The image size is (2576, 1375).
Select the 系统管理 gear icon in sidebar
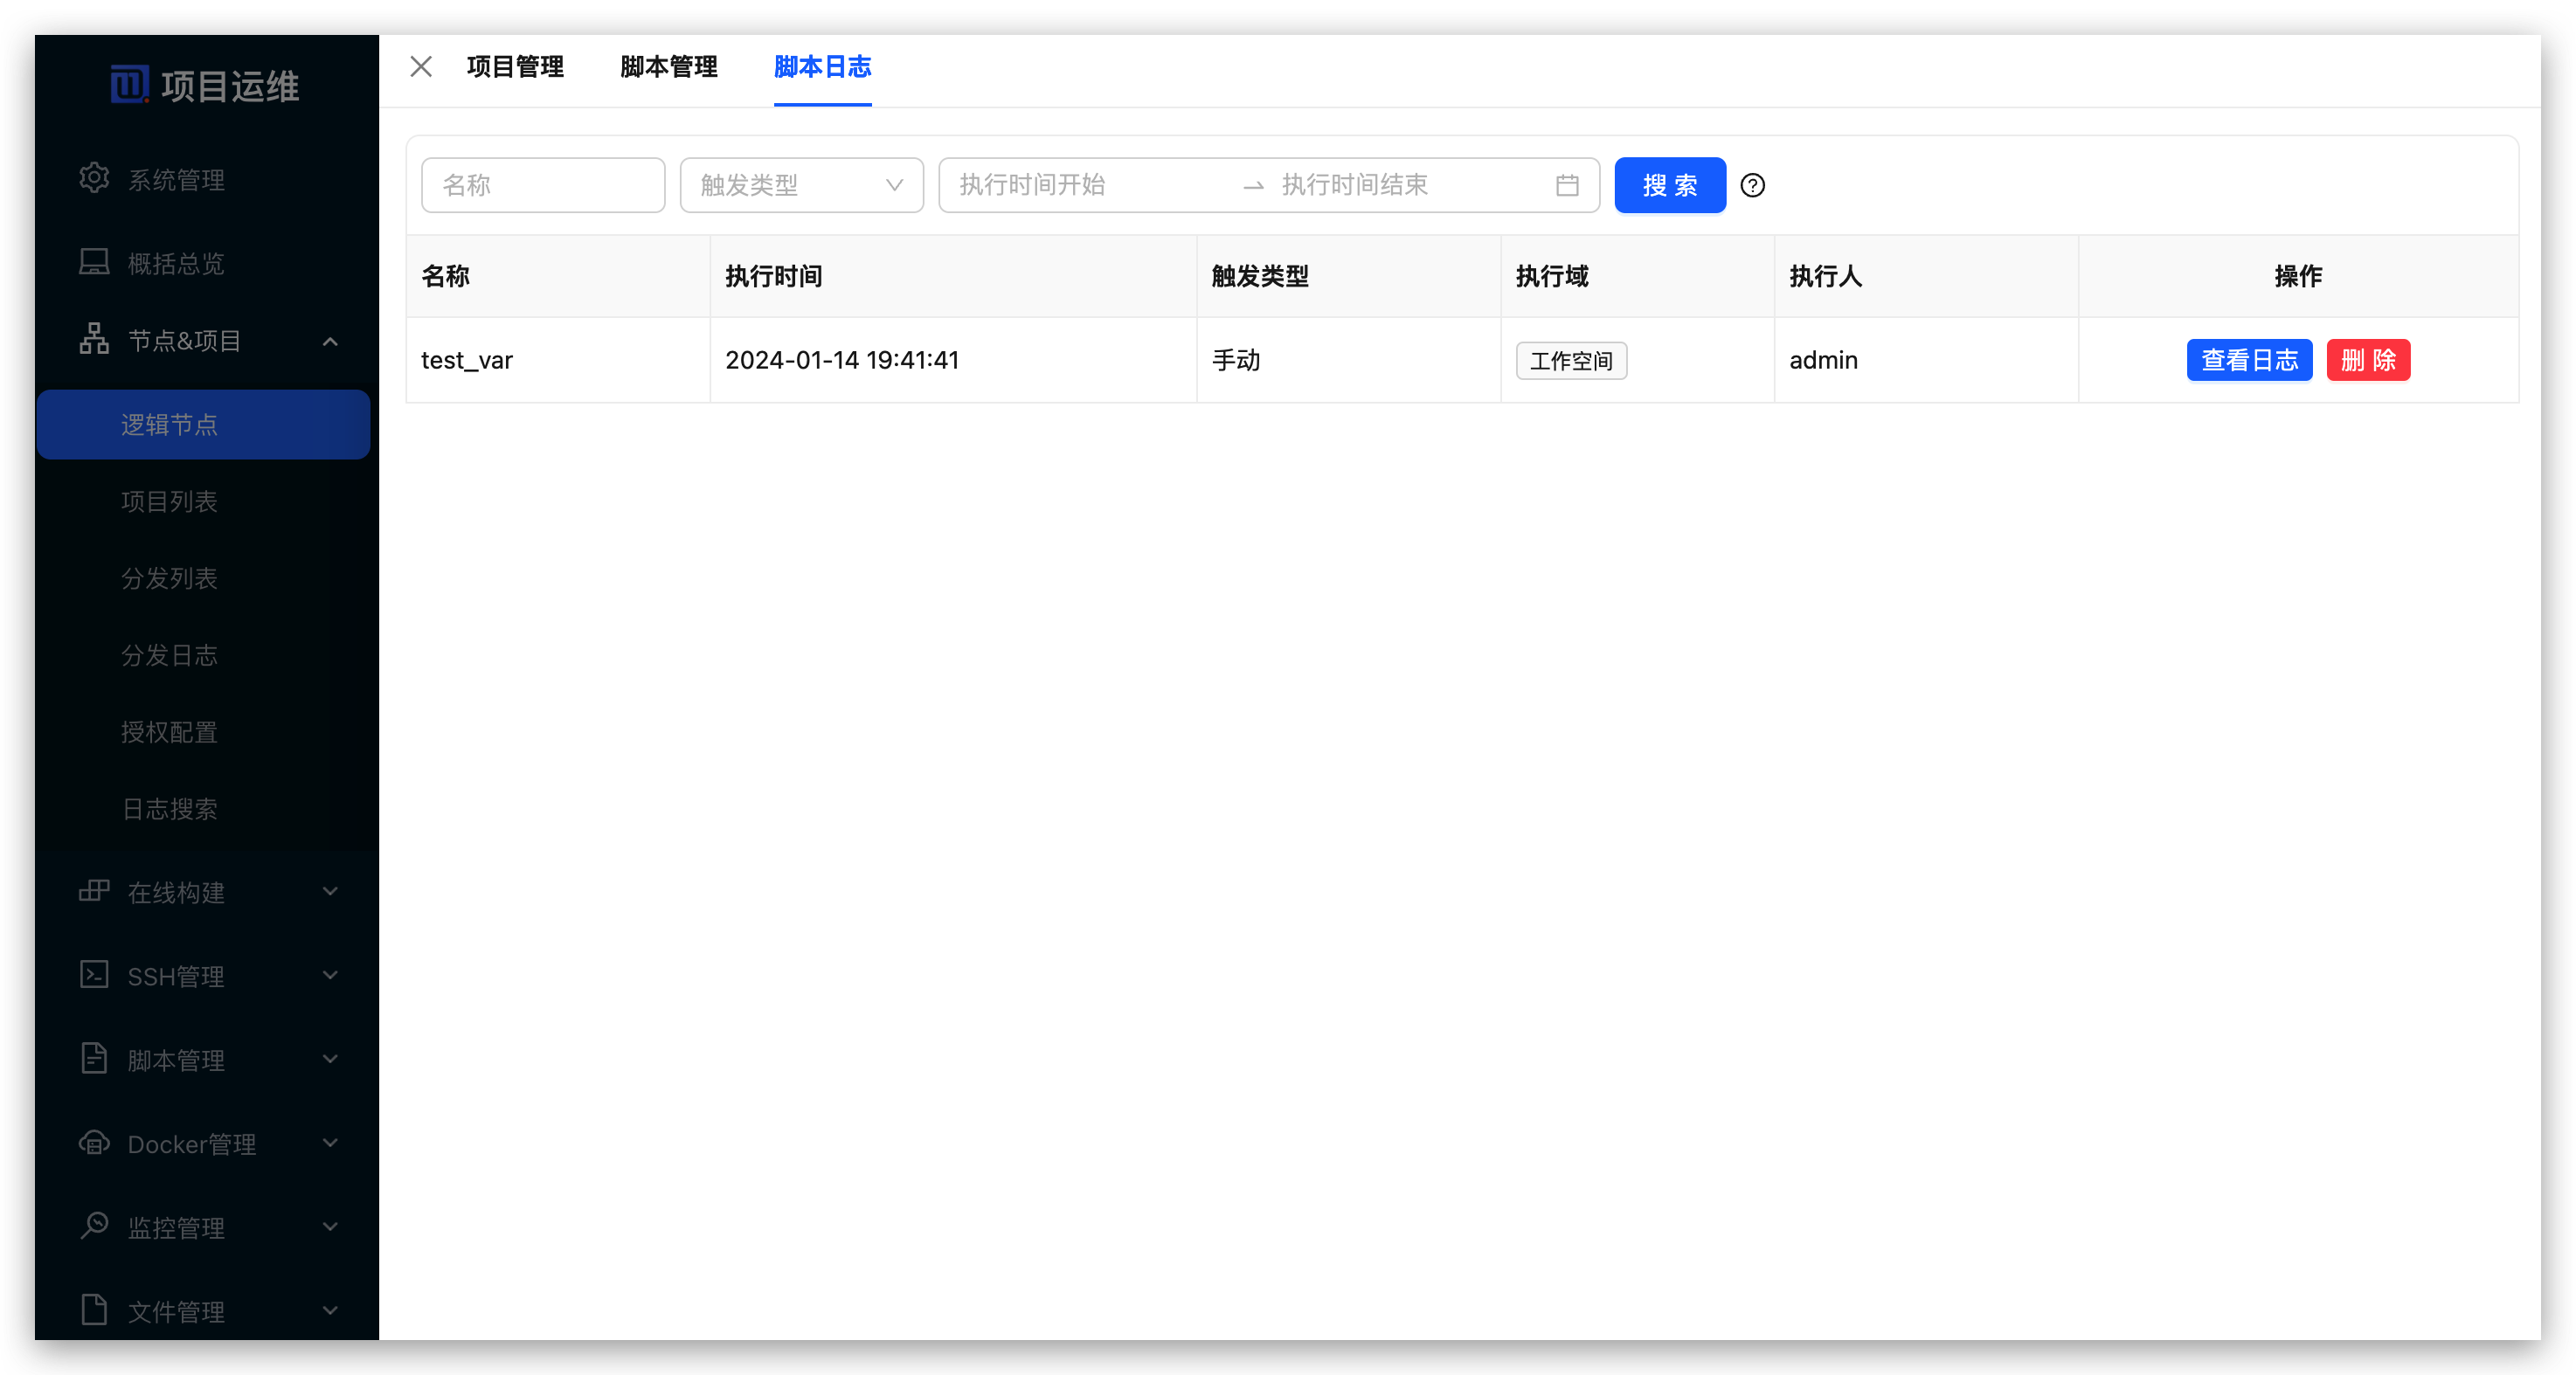tap(94, 177)
